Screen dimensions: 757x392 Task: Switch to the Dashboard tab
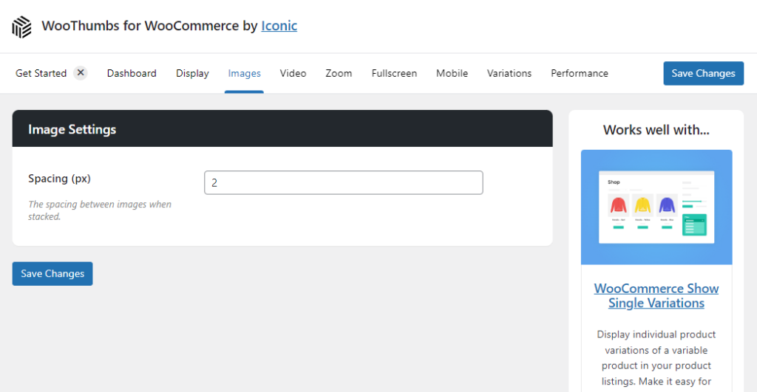point(132,73)
